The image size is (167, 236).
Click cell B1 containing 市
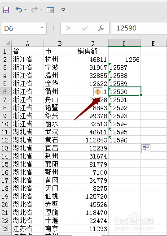[60, 51]
